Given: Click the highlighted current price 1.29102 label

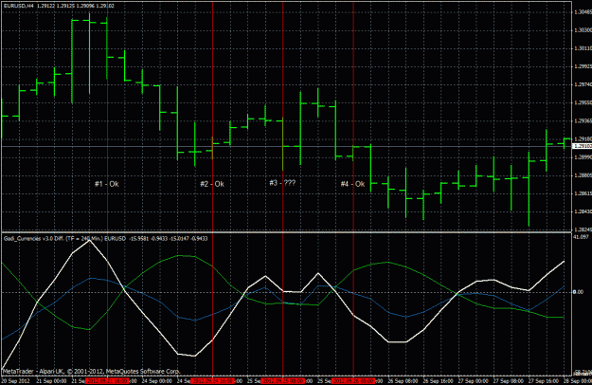Looking at the screenshot, I should (x=583, y=146).
